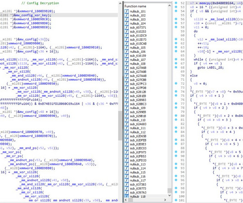Image resolution: width=243 pixels, height=203 pixels.
Task: Toggle the breakpoint dot on line 83
Action: pos(176,128)
